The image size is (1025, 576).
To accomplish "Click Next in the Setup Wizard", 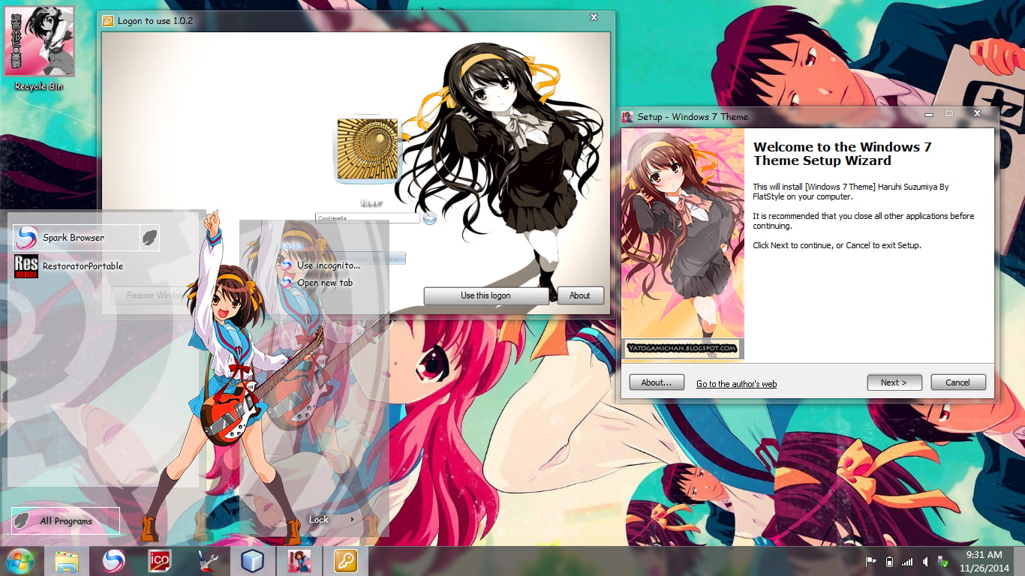I will pyautogui.click(x=894, y=382).
